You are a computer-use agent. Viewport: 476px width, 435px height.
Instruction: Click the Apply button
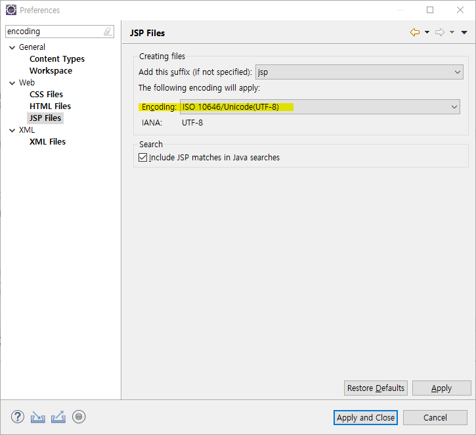pyautogui.click(x=441, y=388)
